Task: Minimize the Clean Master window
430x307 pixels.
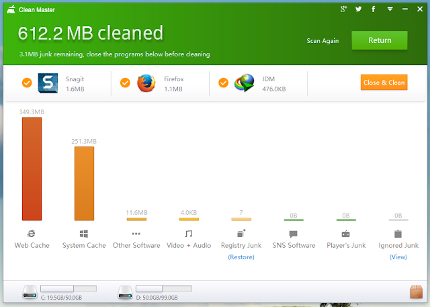Action: 404,9
